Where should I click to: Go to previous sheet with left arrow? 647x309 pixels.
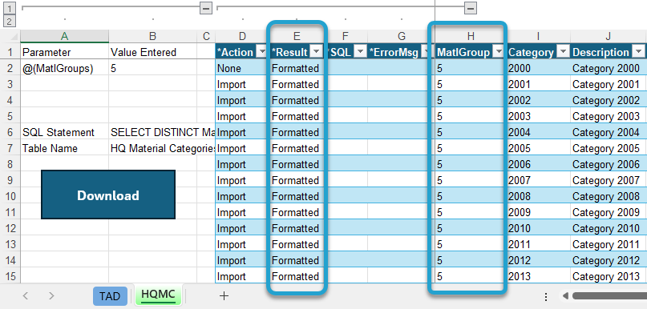26,295
